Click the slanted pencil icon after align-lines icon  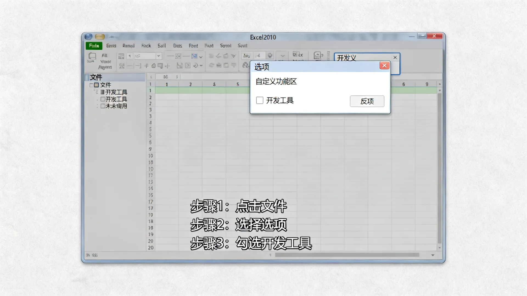point(218,56)
